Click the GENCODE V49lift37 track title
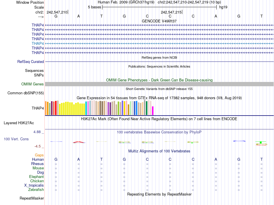Viewport: 274px width, 205px height. tap(159, 21)
